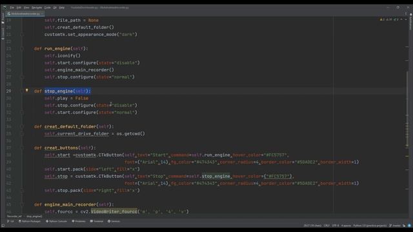The width and height of the screenshot is (413, 232).
Task: Open the UTF-8 encoding selector
Action: point(336,226)
